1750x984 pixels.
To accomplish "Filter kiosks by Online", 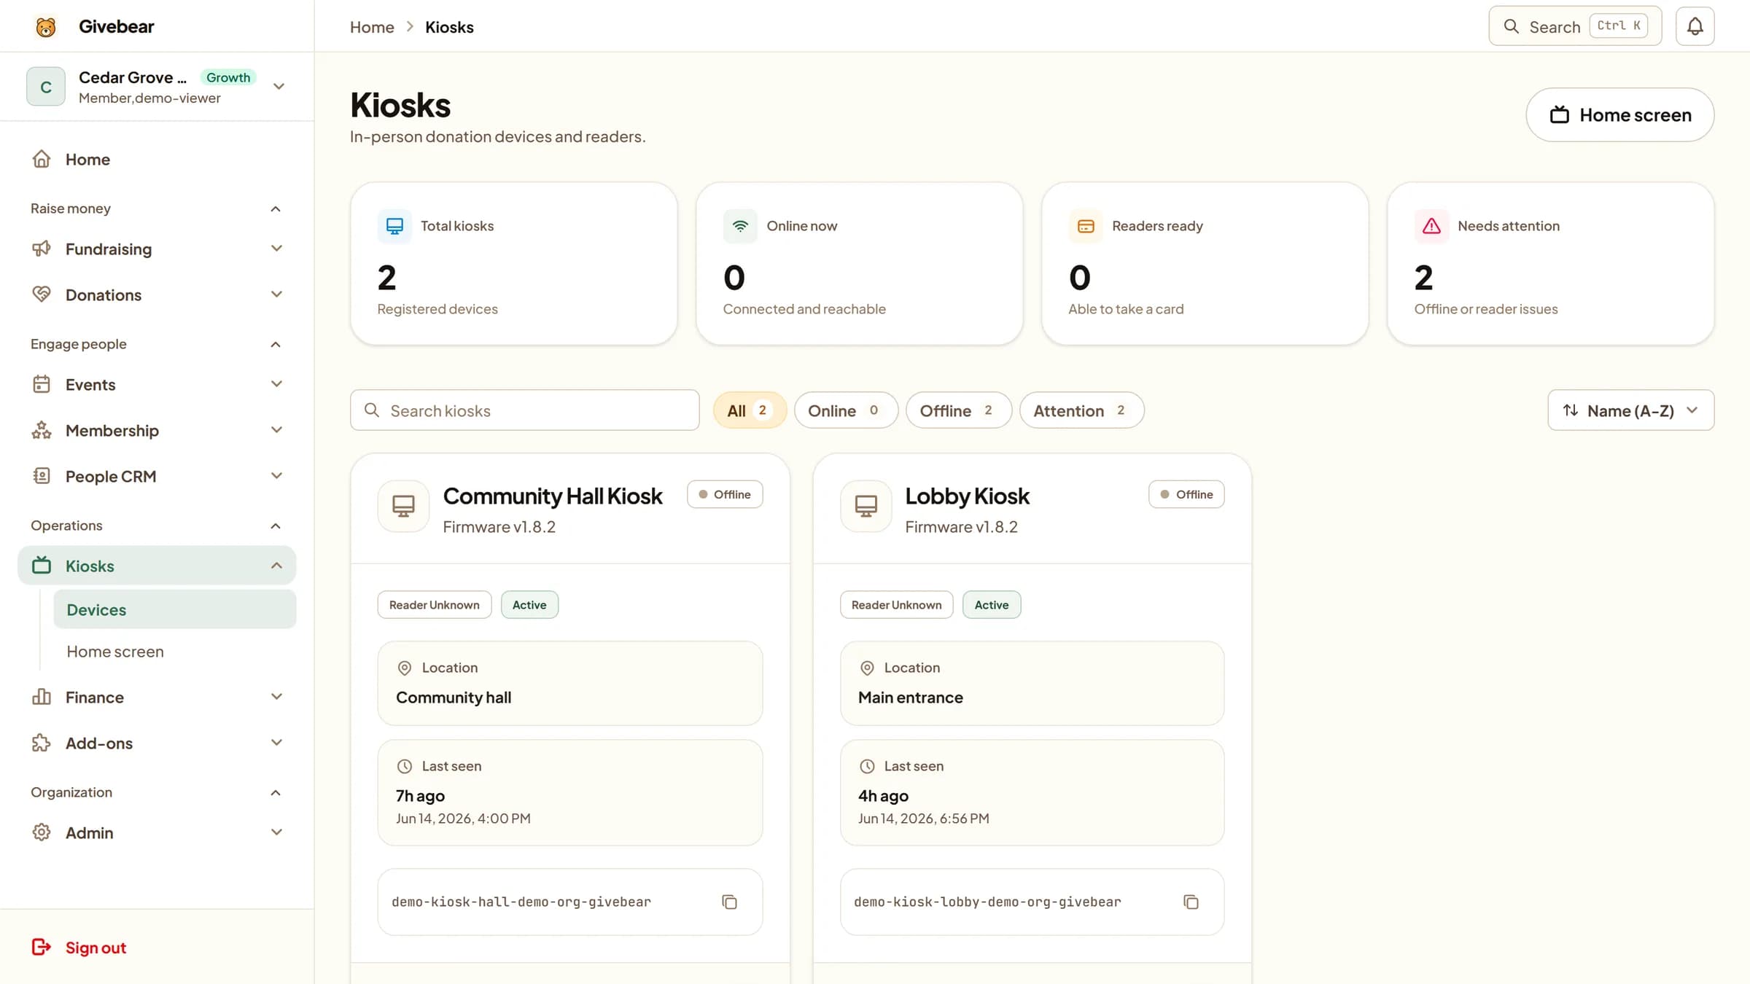I will point(846,410).
